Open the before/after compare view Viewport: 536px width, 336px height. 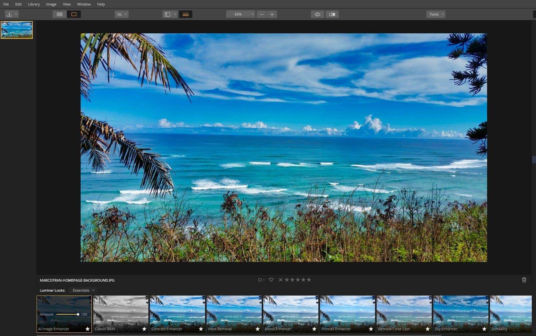[x=332, y=14]
